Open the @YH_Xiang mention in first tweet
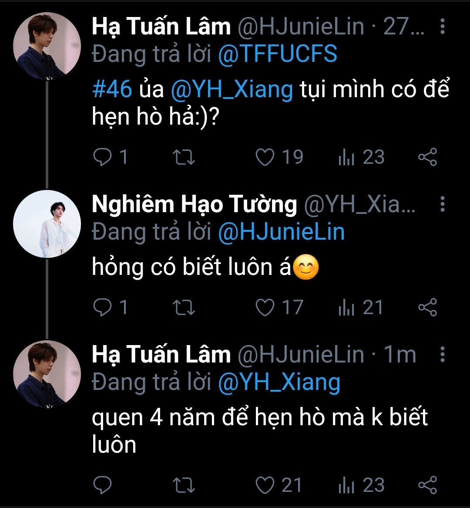The width and height of the screenshot is (470, 508). point(232,90)
